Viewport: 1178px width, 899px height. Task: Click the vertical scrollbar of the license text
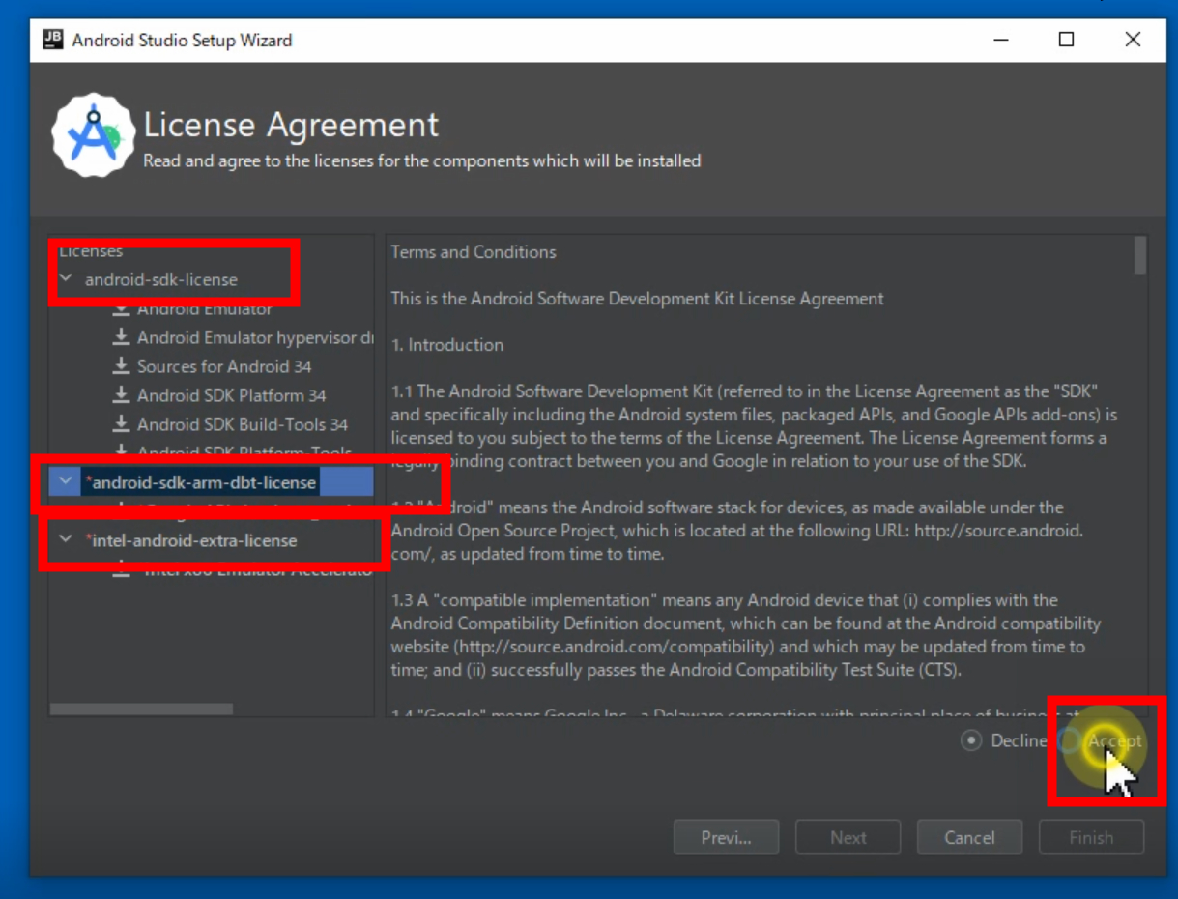(x=1140, y=256)
